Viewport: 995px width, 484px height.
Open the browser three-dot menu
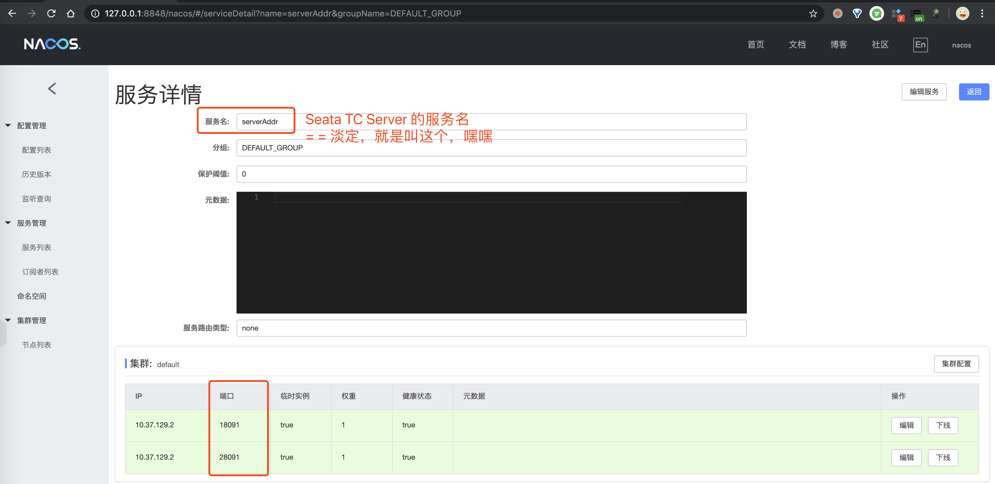point(982,13)
